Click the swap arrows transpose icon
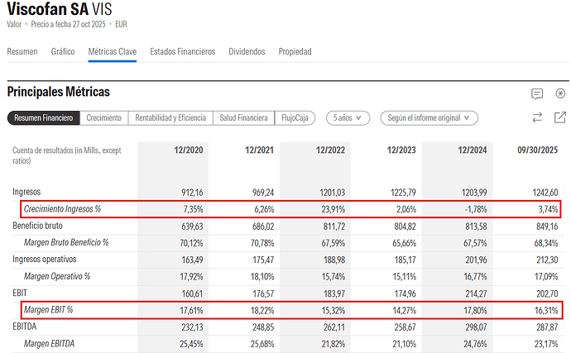The height and width of the screenshot is (353, 571). tap(537, 117)
